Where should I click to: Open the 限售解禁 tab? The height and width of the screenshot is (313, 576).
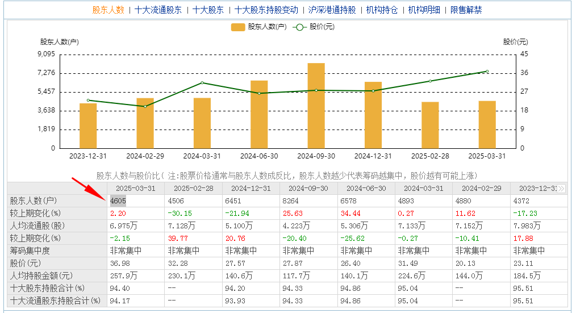[466, 10]
